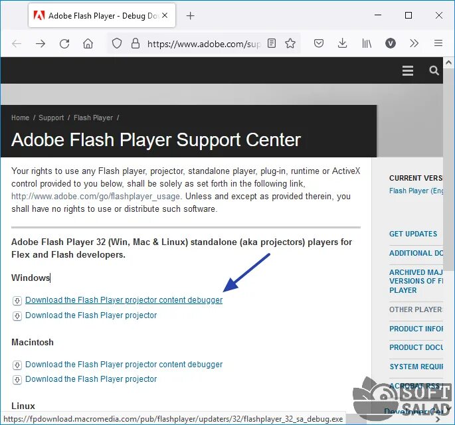Select the Macintosh section heading text
This screenshot has height=425, width=455.
tap(33, 342)
